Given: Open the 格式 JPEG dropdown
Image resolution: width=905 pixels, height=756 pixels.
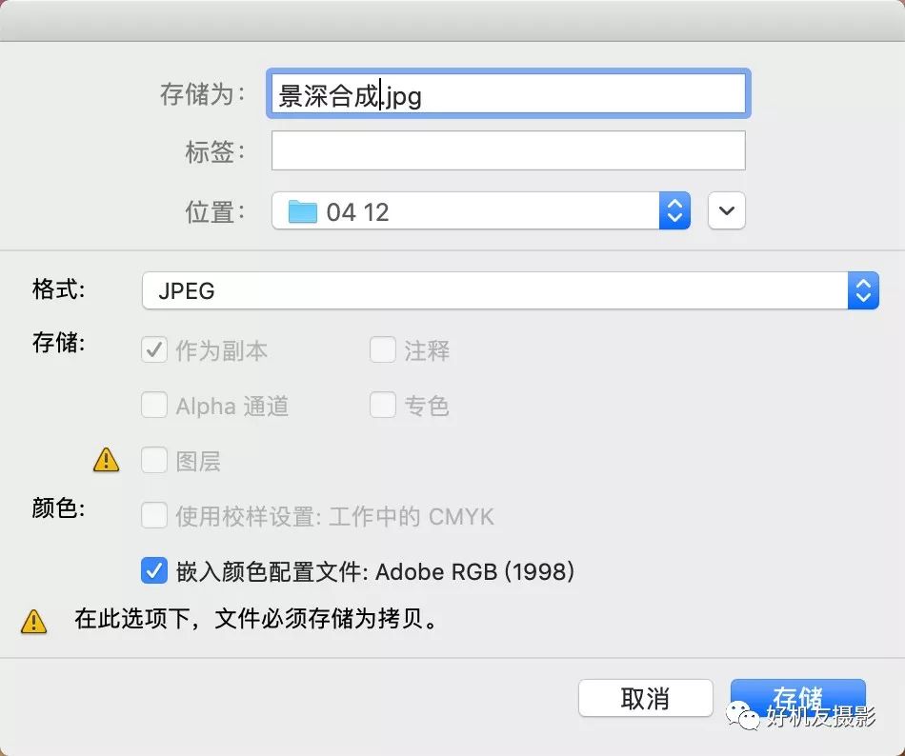Looking at the screenshot, I should (511, 290).
